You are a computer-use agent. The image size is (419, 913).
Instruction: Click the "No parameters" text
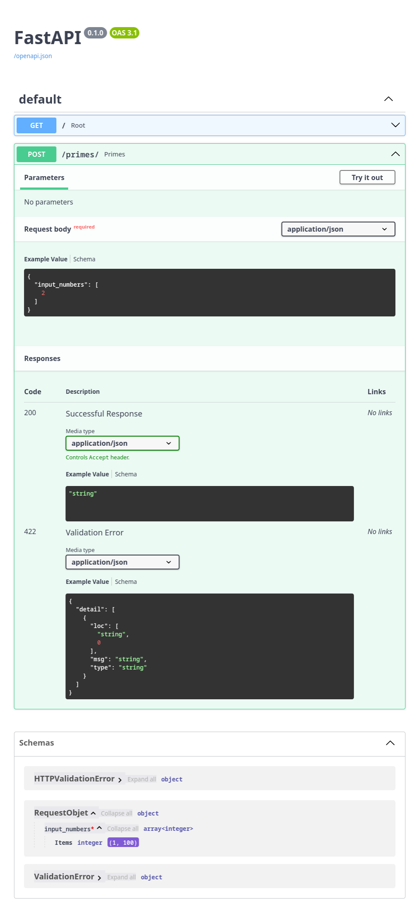[x=48, y=202]
